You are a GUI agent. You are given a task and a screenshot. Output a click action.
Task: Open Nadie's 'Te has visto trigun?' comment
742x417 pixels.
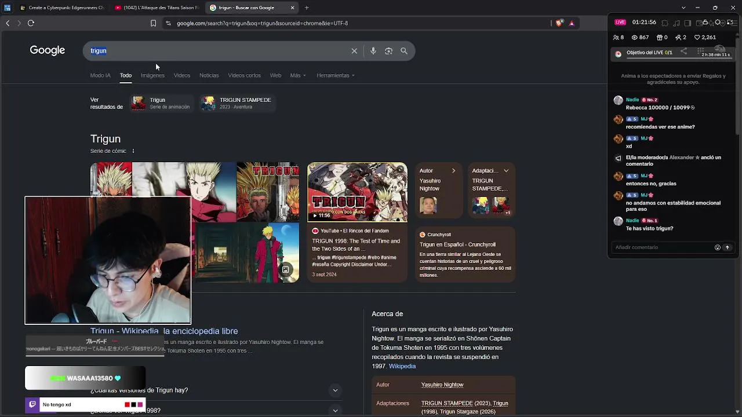click(x=649, y=229)
